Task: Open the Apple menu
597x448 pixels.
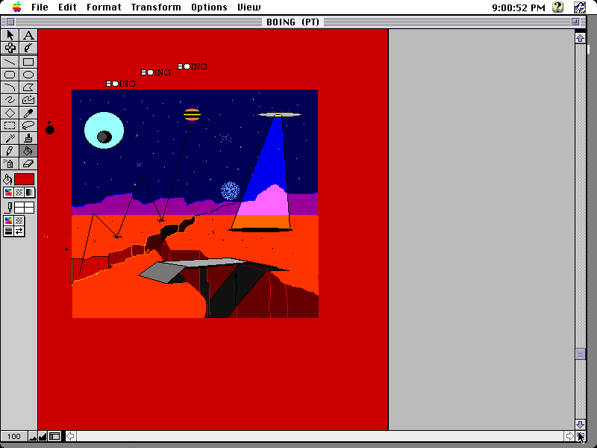Action: tap(17, 7)
